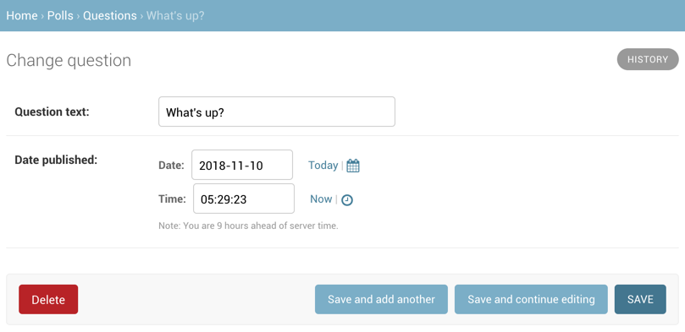The width and height of the screenshot is (685, 332).
Task: Select the current "What's up?" breadcrumb text
Action: (175, 16)
